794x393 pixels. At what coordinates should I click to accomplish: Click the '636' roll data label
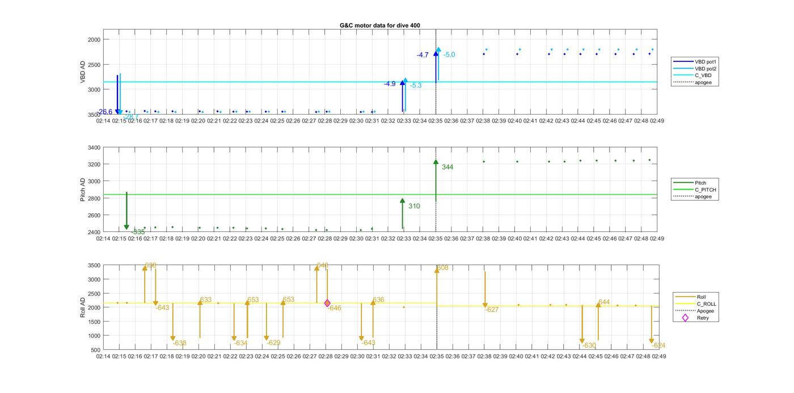pyautogui.click(x=378, y=300)
